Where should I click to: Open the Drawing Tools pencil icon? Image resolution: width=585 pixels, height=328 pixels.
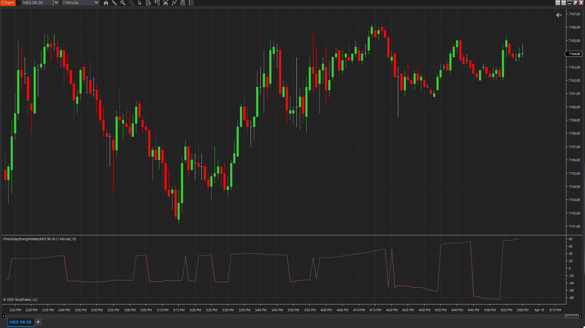click(115, 3)
